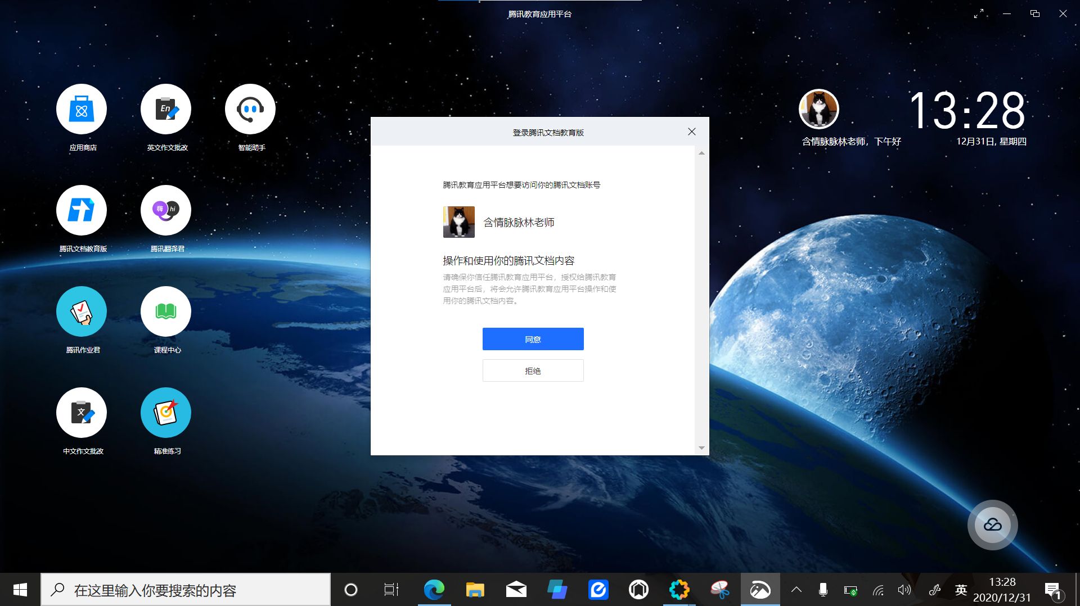
Task: Open the colorful flower-shaped taskbar app
Action: (x=679, y=590)
